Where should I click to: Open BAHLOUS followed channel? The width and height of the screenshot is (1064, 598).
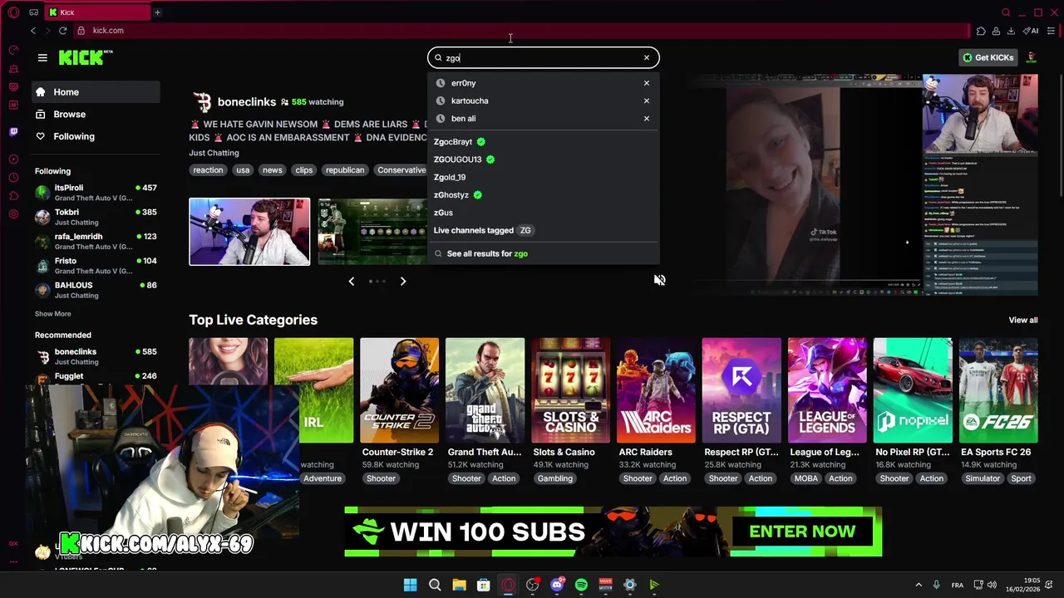coord(96,290)
